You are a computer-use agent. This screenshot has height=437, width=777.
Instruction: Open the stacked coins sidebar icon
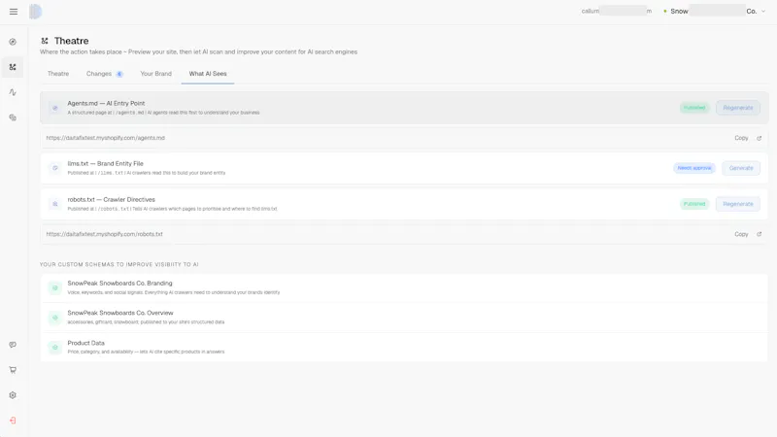tap(13, 118)
